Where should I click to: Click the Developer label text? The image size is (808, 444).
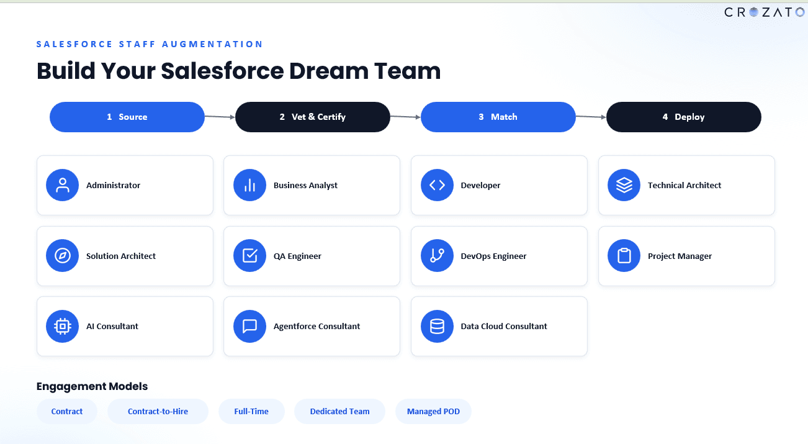(480, 185)
